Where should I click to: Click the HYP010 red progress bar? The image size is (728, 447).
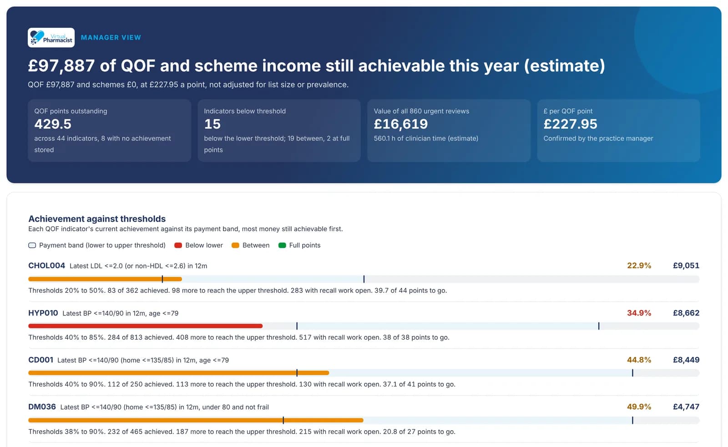[x=146, y=326]
